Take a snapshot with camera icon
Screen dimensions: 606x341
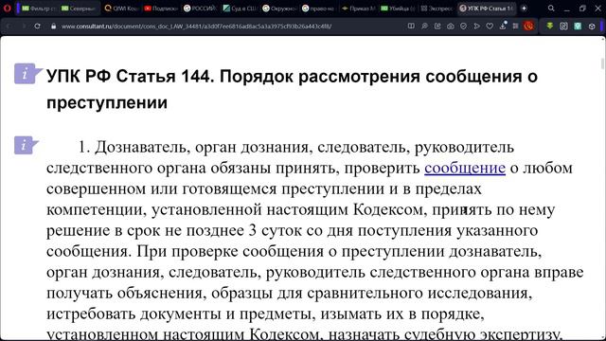(x=451, y=26)
